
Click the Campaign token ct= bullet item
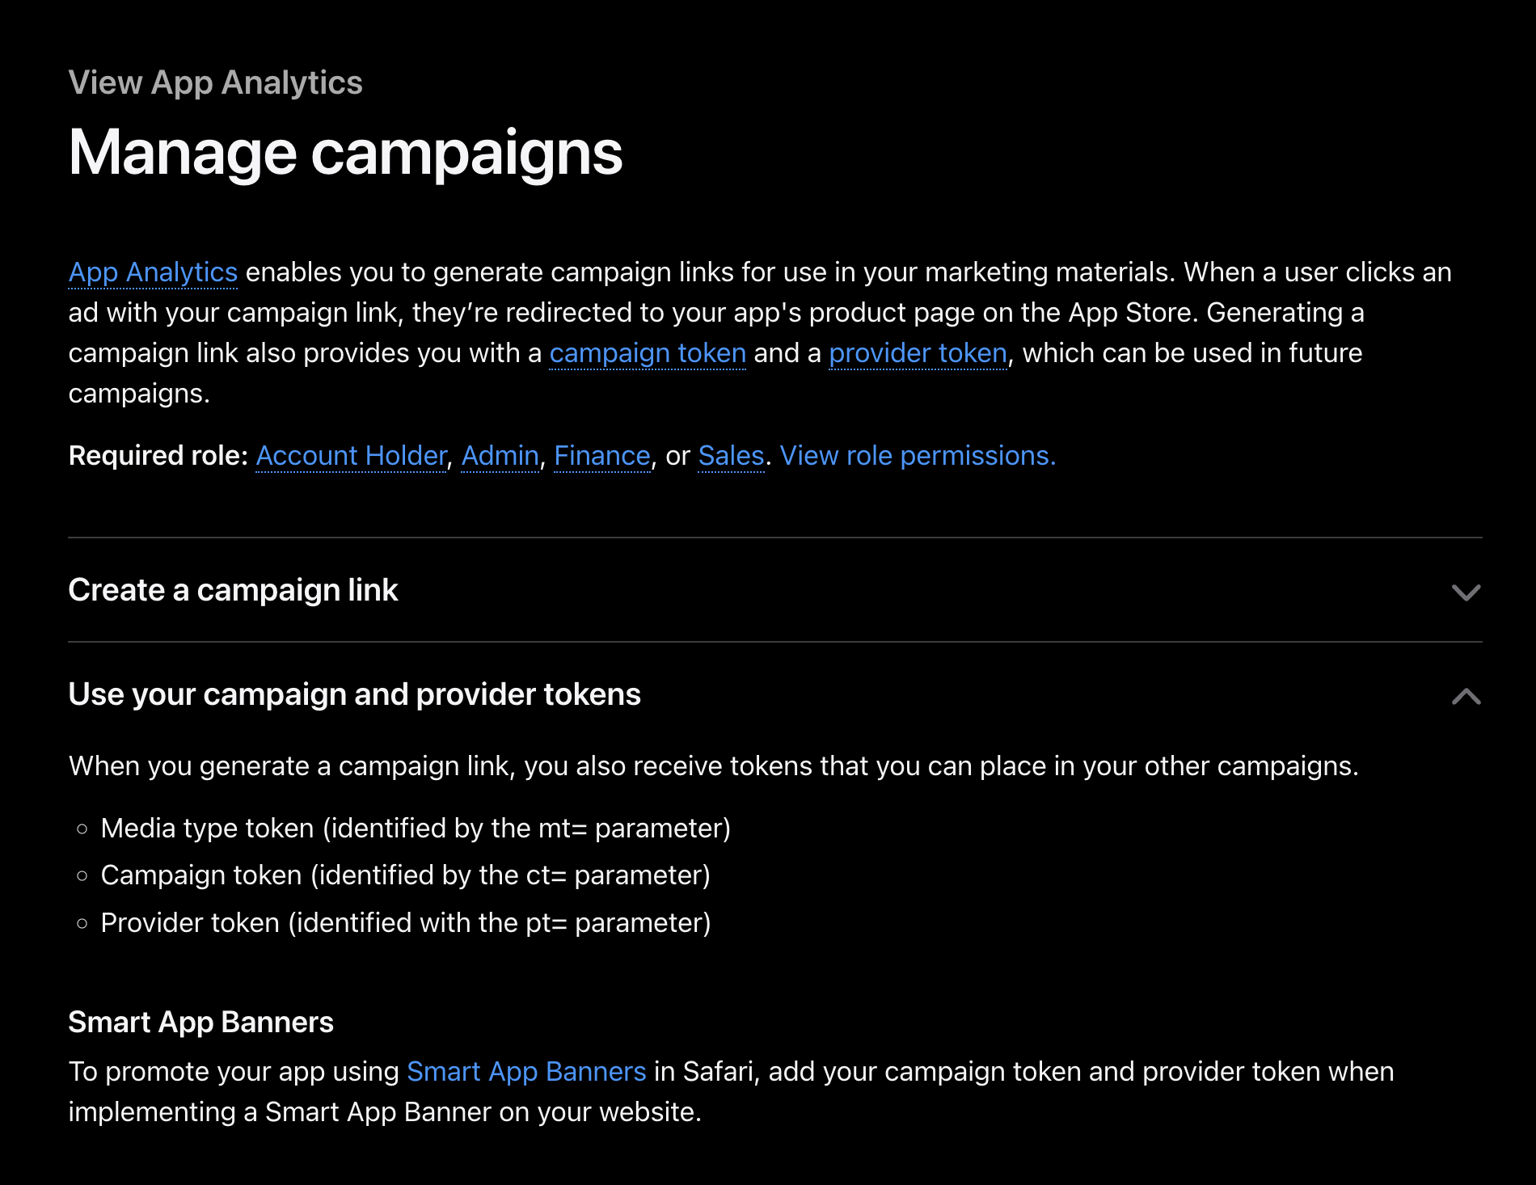(405, 875)
